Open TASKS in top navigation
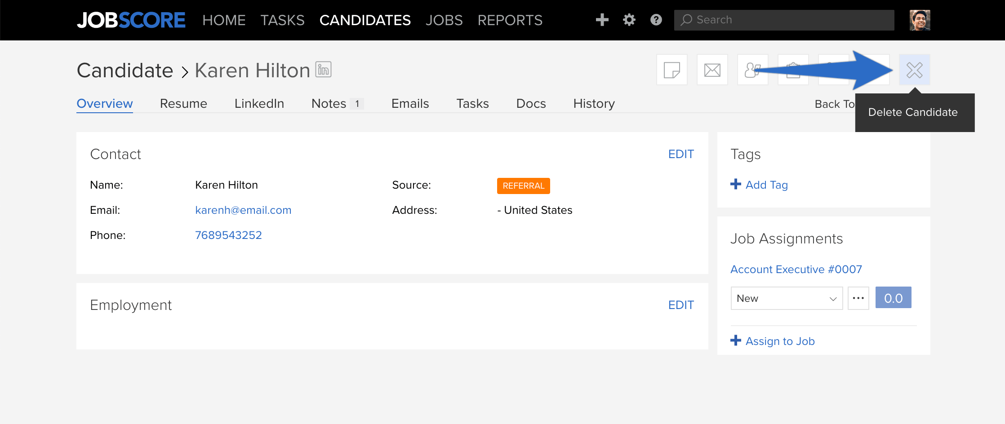Viewport: 1005px width, 424px height. tap(282, 20)
